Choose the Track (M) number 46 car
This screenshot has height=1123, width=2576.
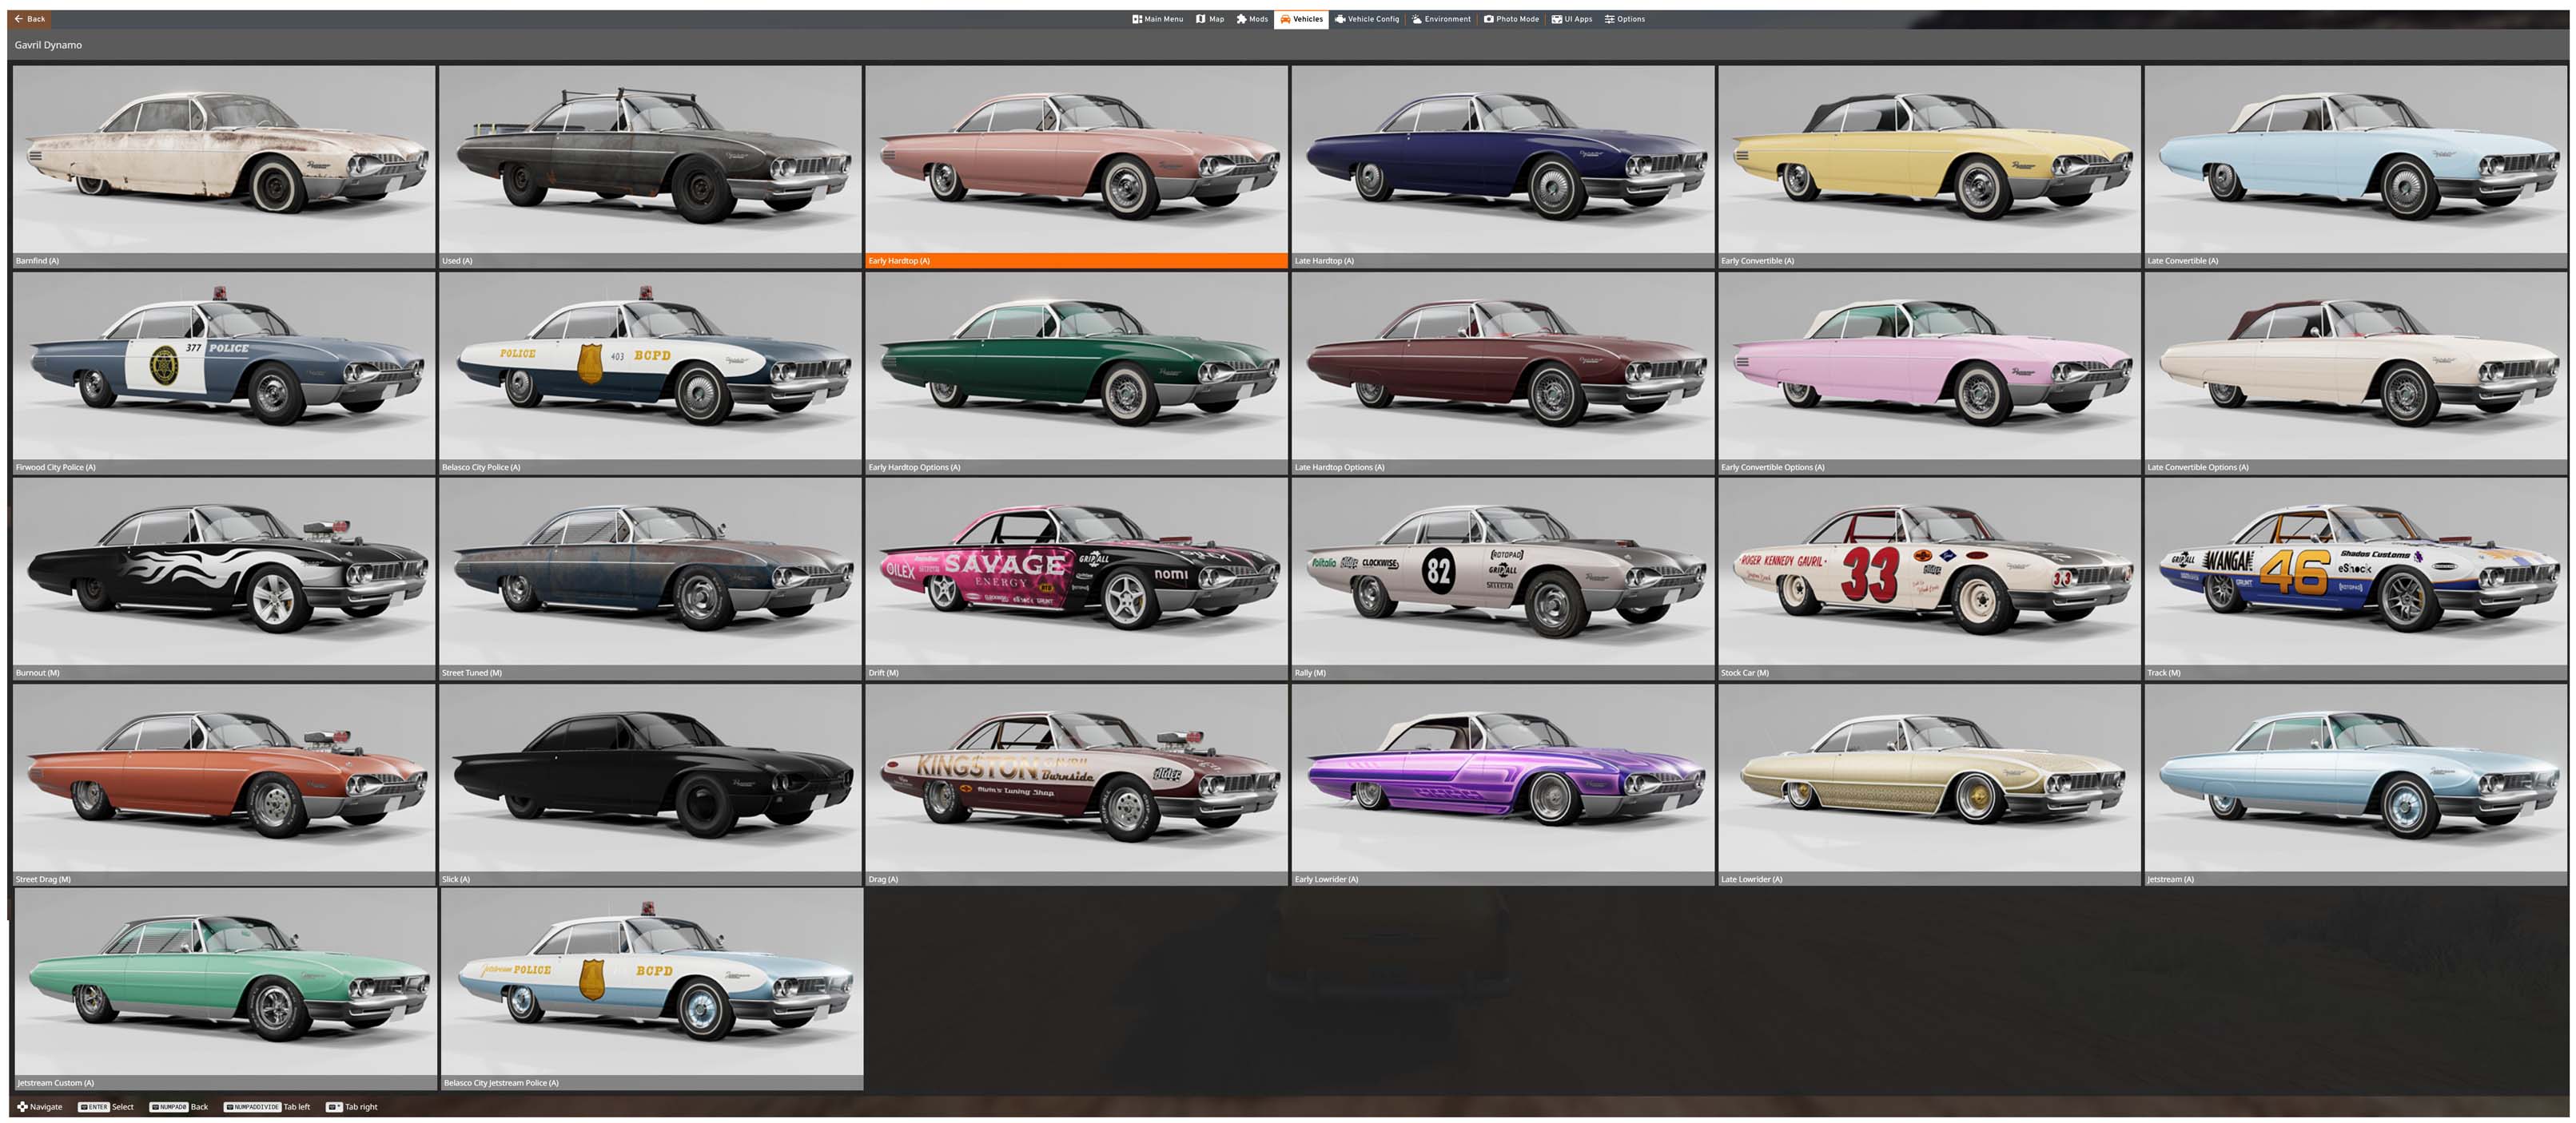tap(2354, 573)
